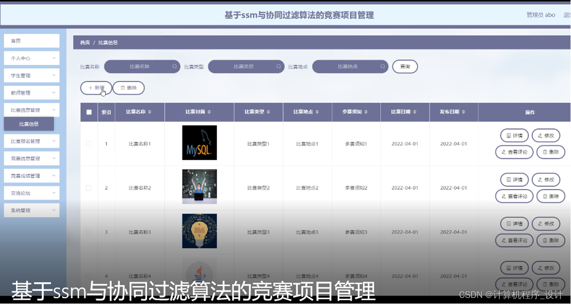Open 查看评论 for row 比赛名称2
The width and height of the screenshot is (571, 304).
click(515, 196)
